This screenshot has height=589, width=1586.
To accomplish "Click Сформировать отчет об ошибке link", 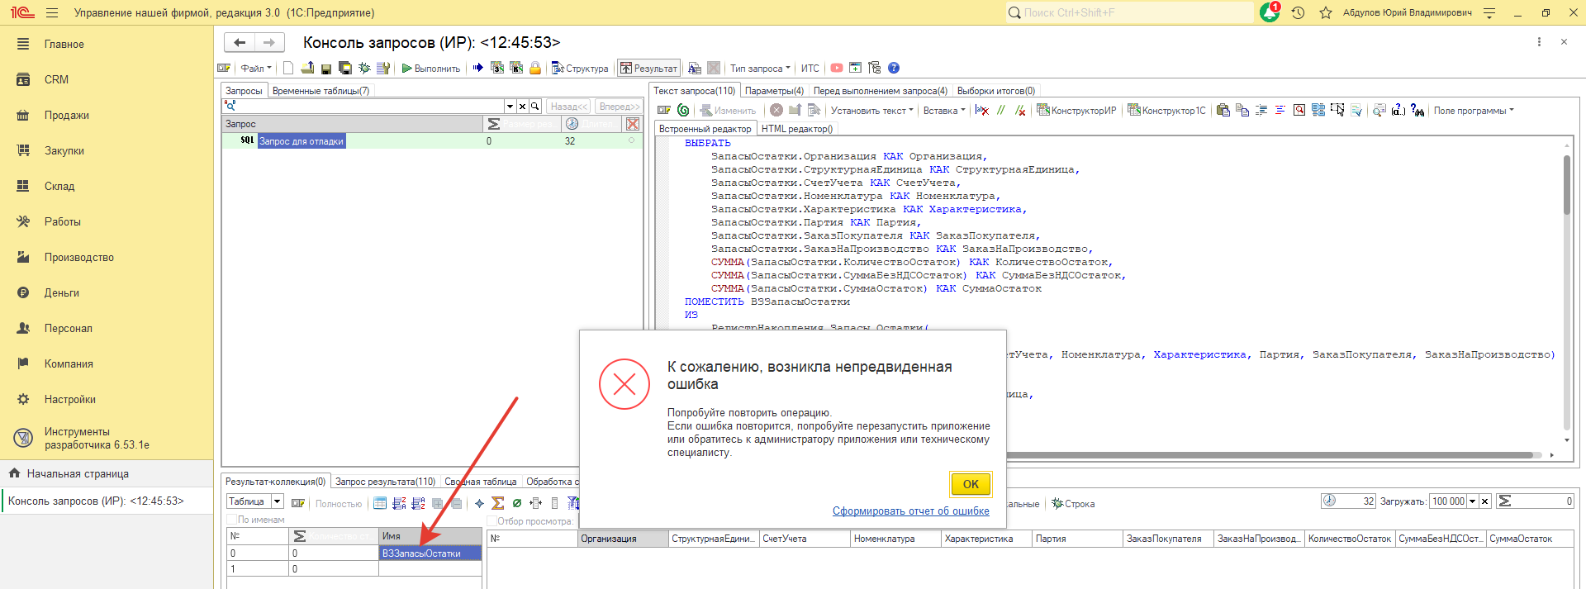I will pos(910,511).
